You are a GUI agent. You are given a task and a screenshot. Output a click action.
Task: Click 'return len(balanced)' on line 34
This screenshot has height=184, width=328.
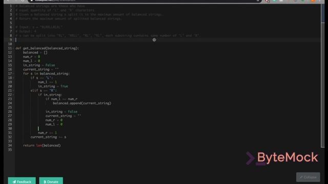[x=42, y=146]
